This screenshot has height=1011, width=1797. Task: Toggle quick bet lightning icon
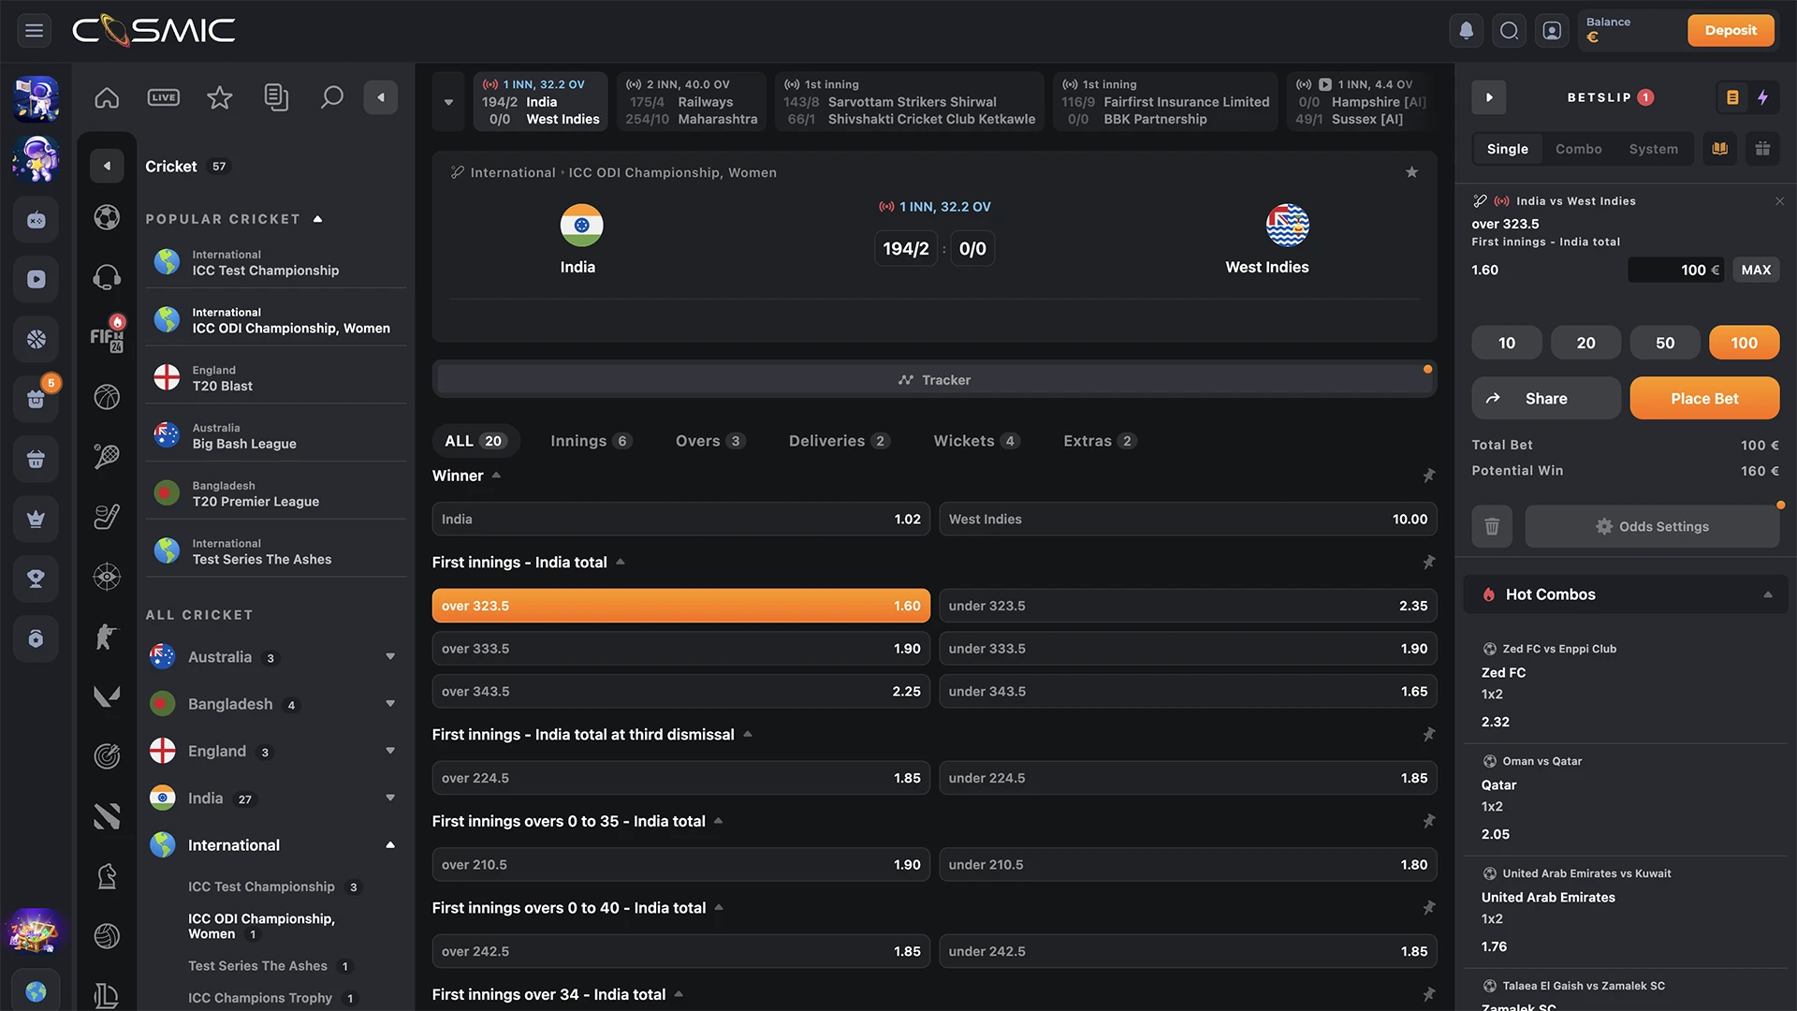tap(1763, 97)
